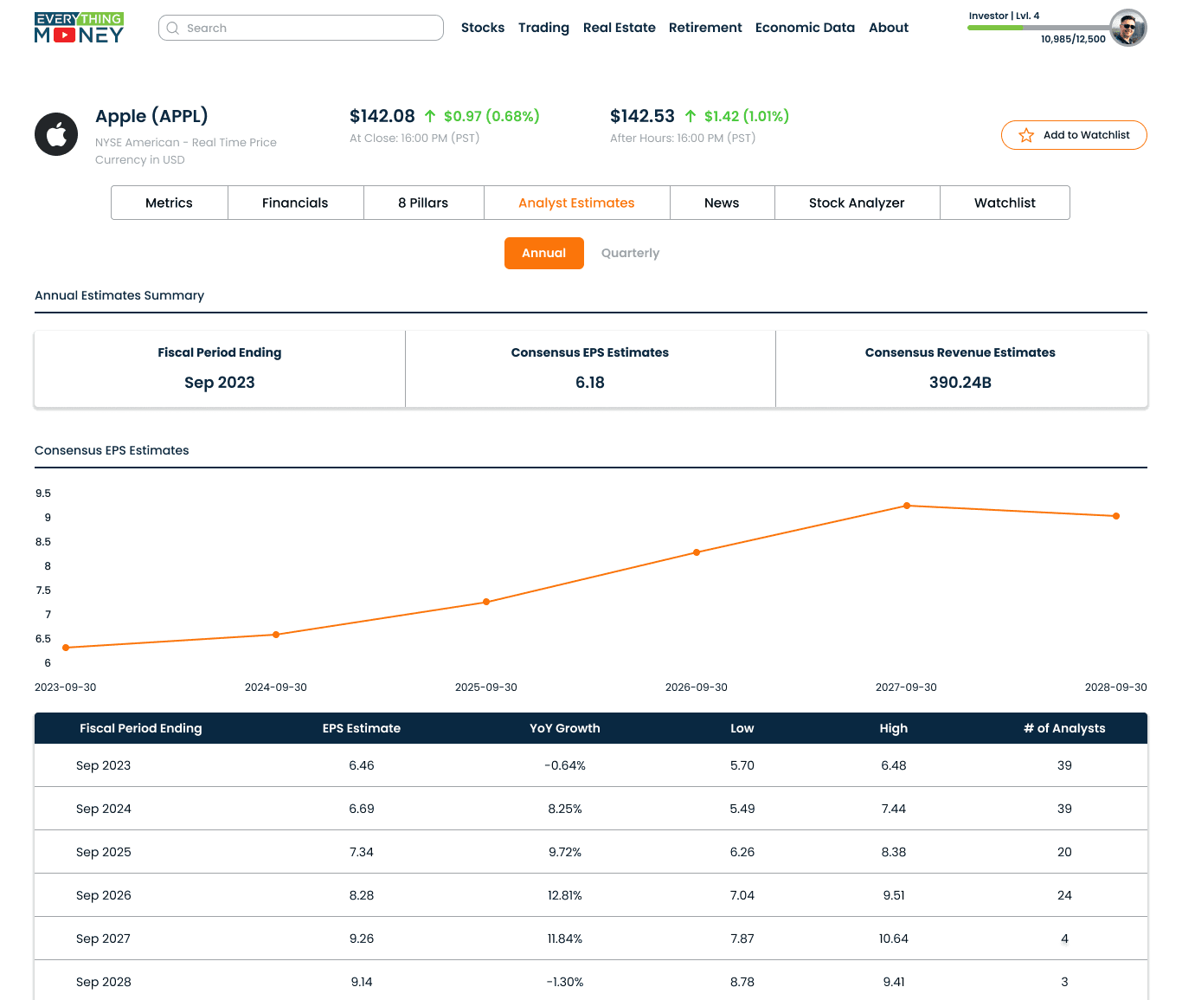Click the Sep 2028 table row label
The height and width of the screenshot is (1000, 1182).
104,982
